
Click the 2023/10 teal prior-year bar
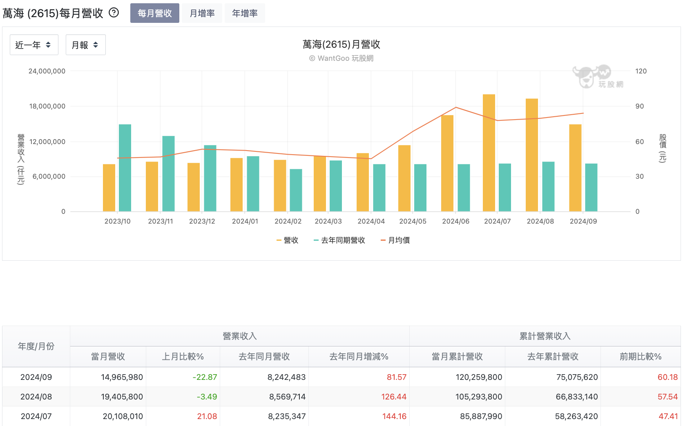coord(125,168)
